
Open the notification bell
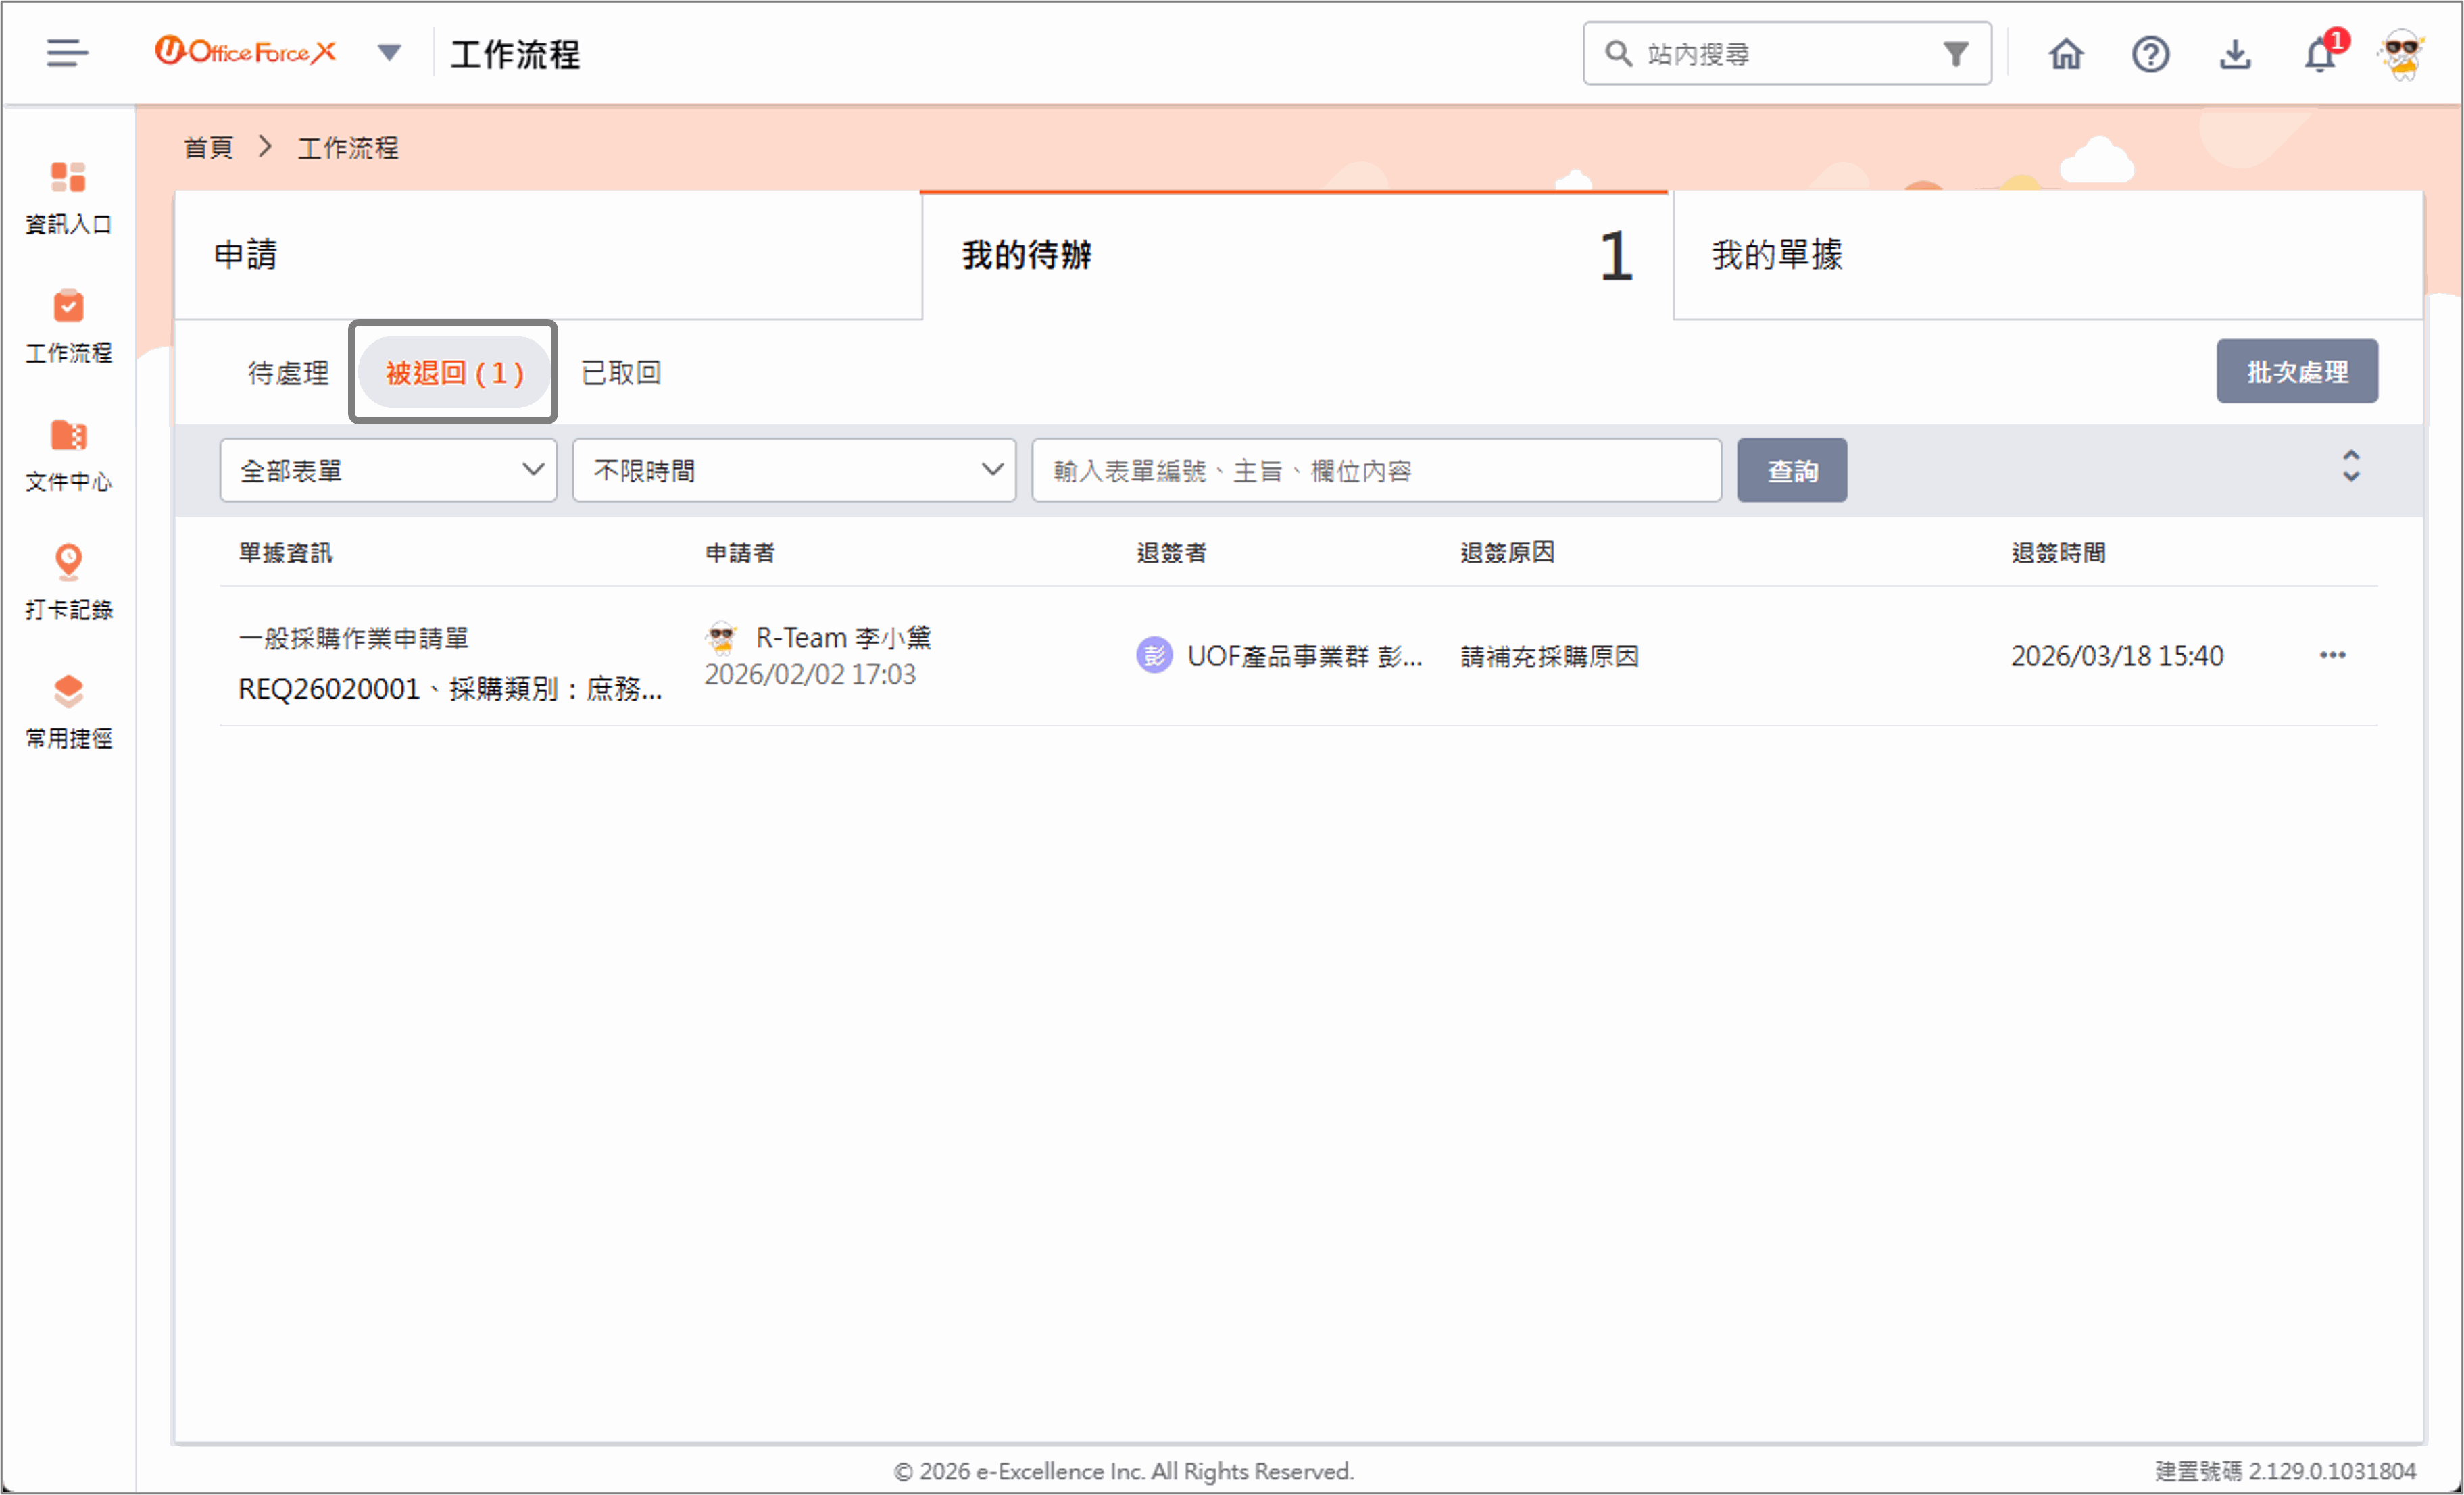(x=2320, y=54)
